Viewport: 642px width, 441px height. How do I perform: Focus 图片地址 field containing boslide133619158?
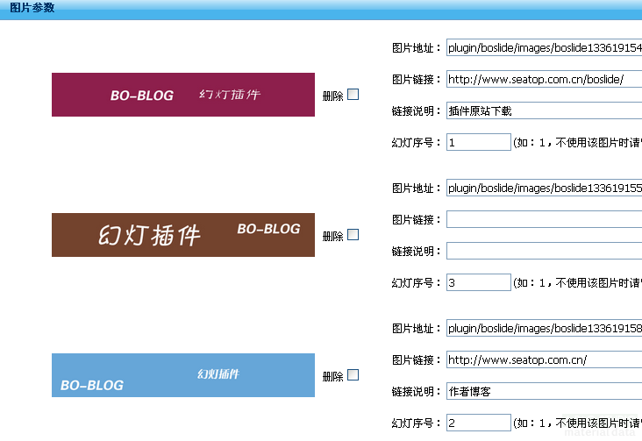544,329
